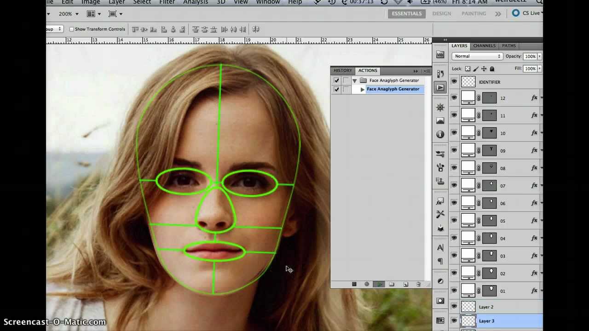Toggle Show Transform Controls checkbox
The image size is (589, 331).
click(71, 29)
